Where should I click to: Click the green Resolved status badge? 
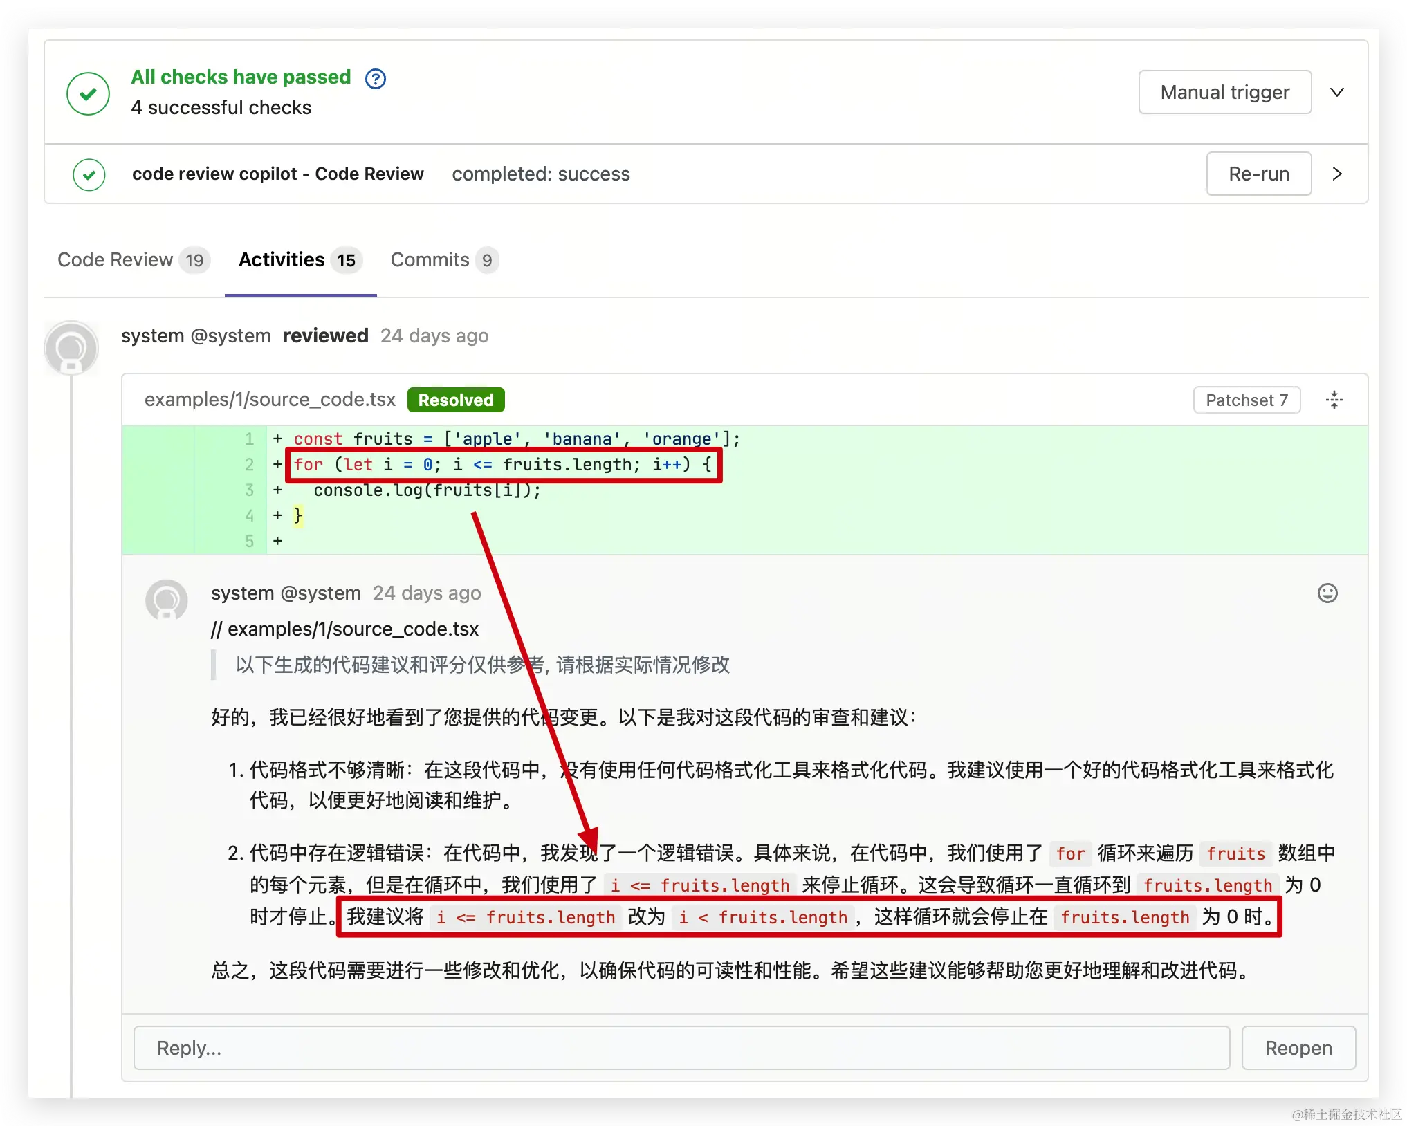(455, 400)
